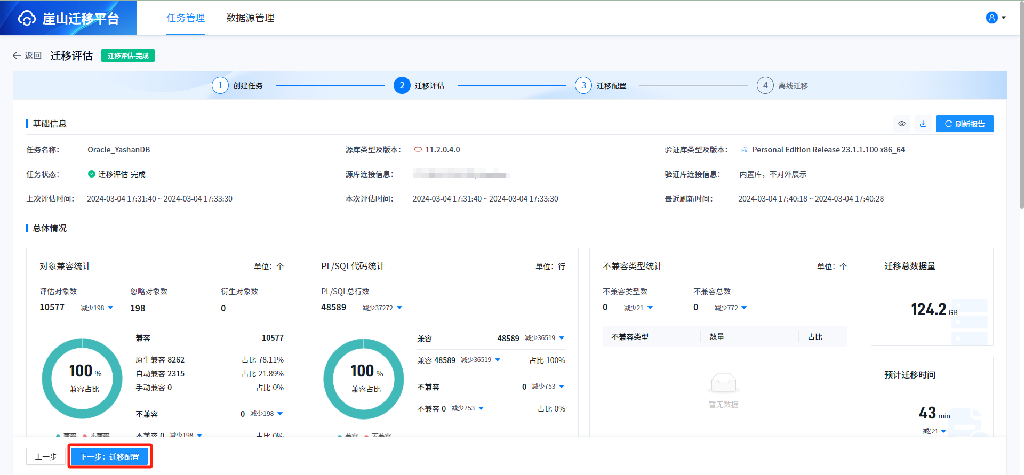The width and height of the screenshot is (1024, 475).
Task: Click the 迁移配置 step label
Action: pos(611,86)
